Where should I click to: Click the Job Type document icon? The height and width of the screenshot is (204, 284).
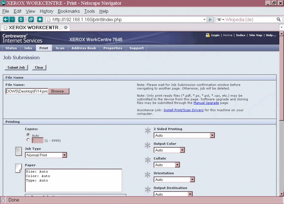(18, 151)
